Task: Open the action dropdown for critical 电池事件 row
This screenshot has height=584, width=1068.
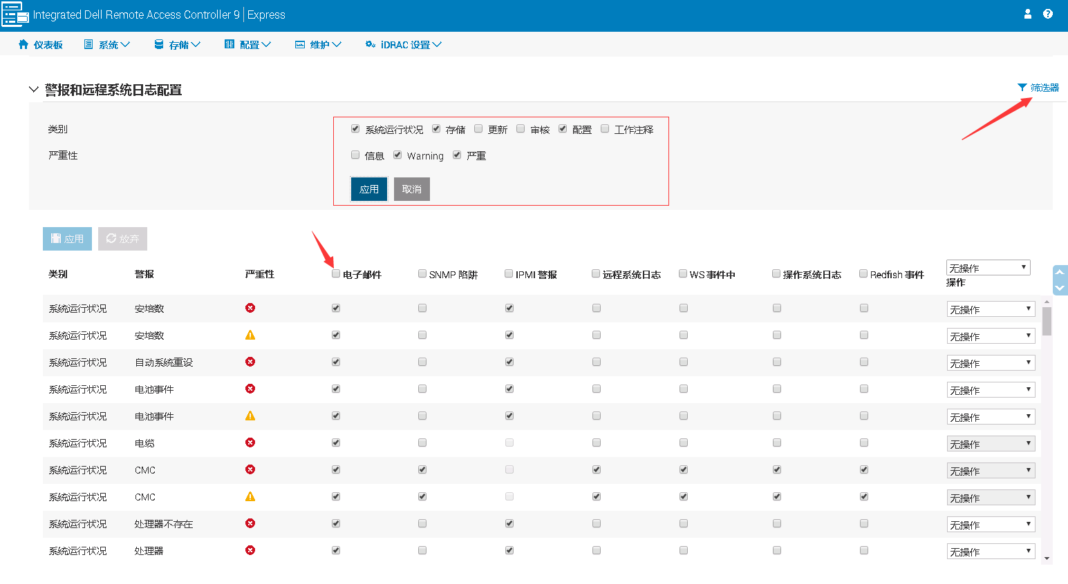Action: [991, 390]
